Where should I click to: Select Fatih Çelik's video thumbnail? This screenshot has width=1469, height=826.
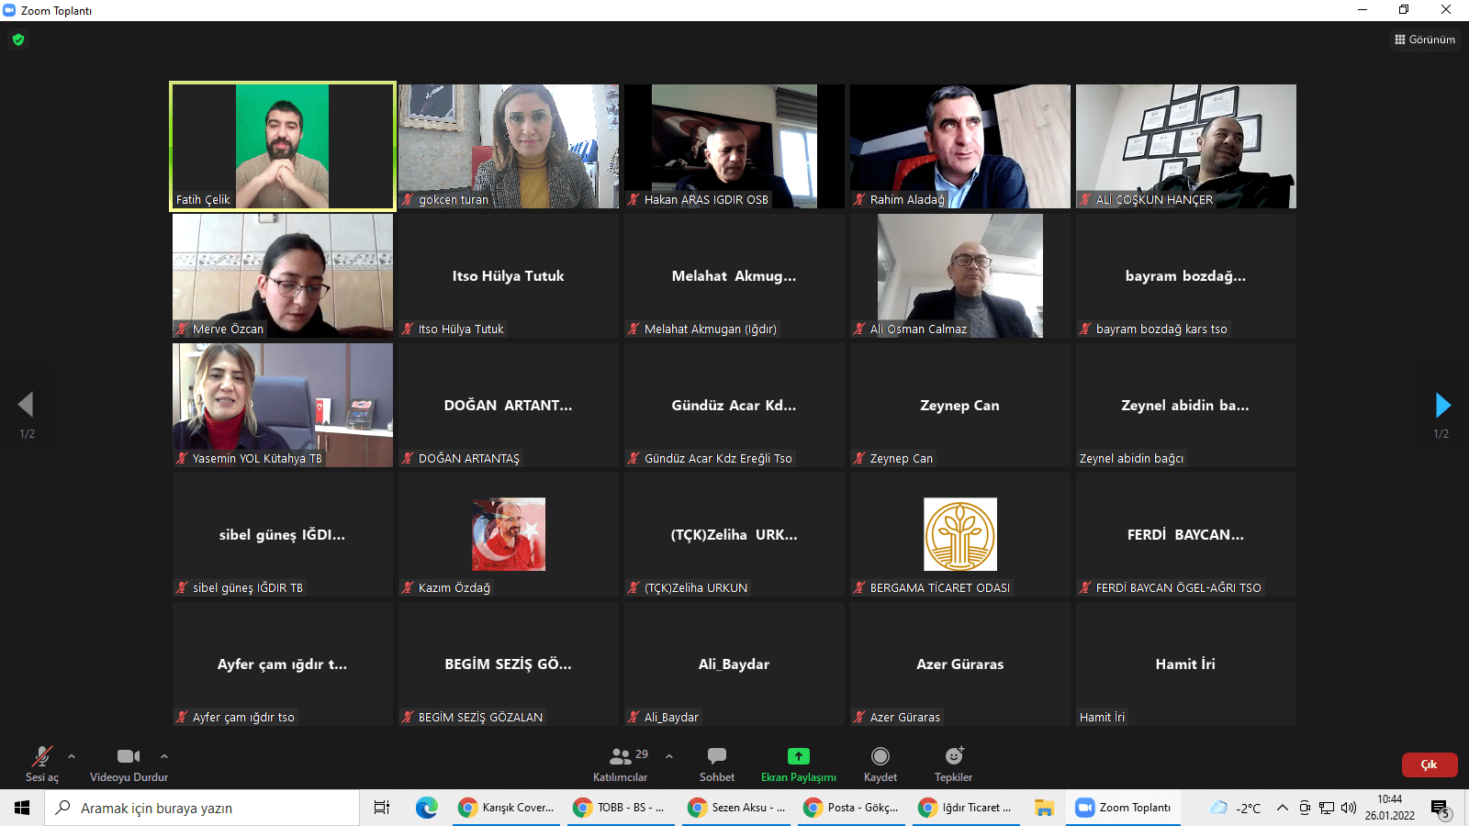tap(283, 147)
